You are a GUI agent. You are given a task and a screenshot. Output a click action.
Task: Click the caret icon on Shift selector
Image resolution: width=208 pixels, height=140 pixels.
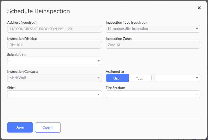point(98,94)
